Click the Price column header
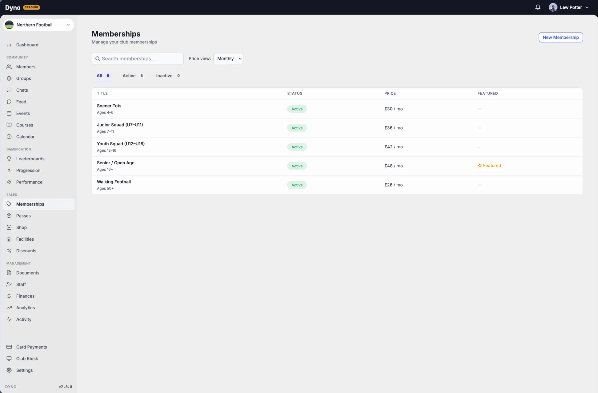Screen dimensions: 598x393 [390, 93]
